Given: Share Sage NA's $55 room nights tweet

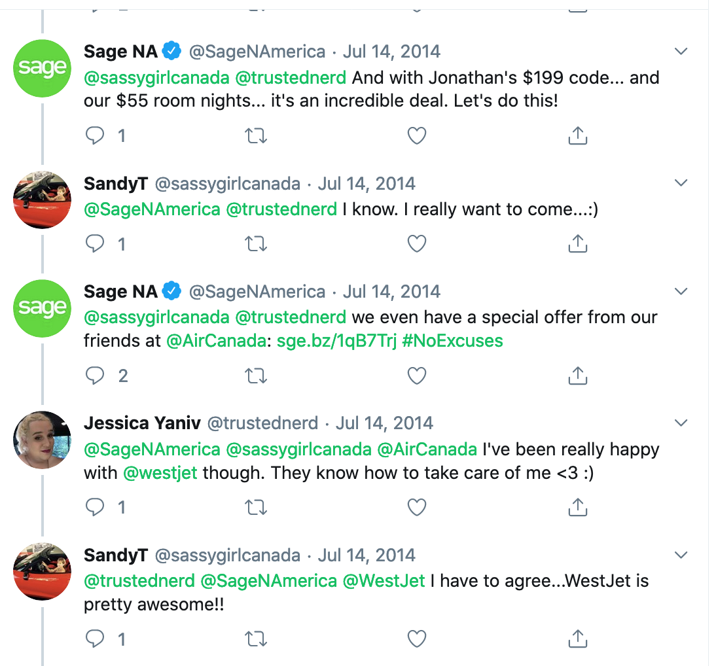Looking at the screenshot, I should [578, 135].
